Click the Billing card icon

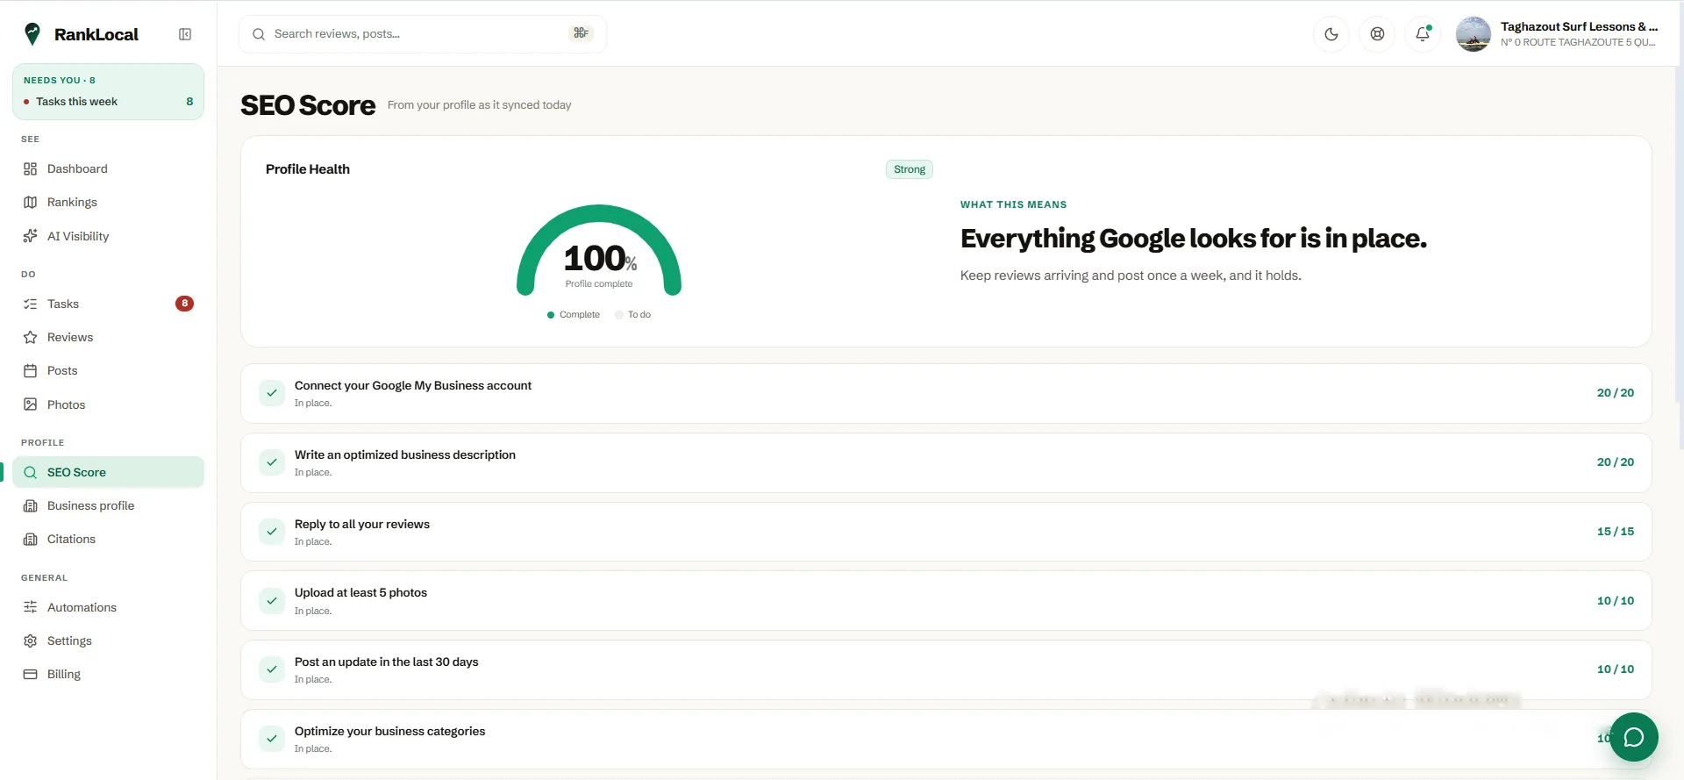click(31, 675)
